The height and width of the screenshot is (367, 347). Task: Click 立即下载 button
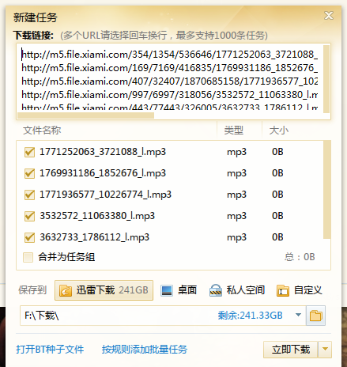291,350
